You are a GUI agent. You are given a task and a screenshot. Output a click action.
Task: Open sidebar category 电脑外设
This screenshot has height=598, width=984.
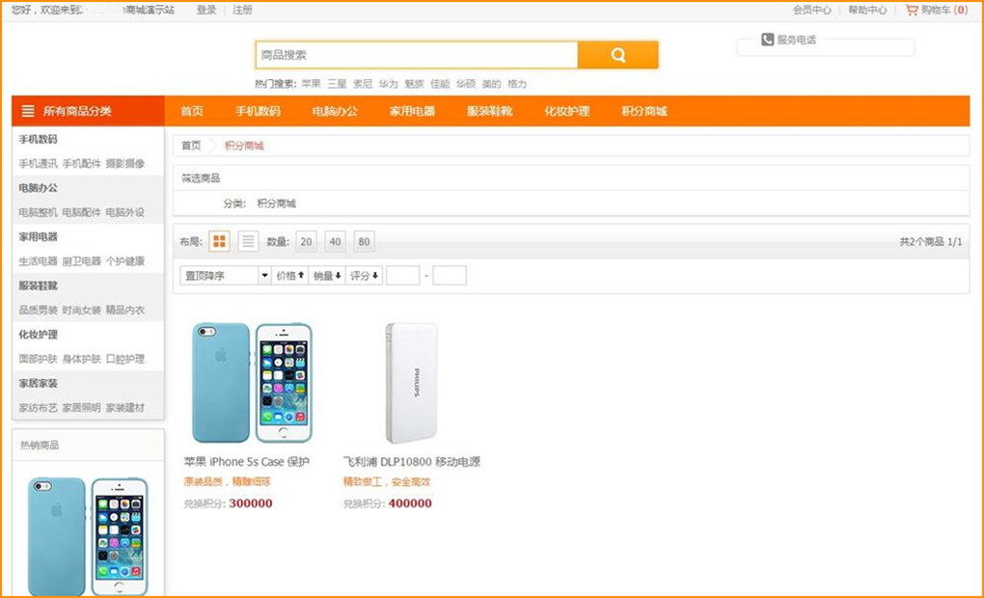124,213
